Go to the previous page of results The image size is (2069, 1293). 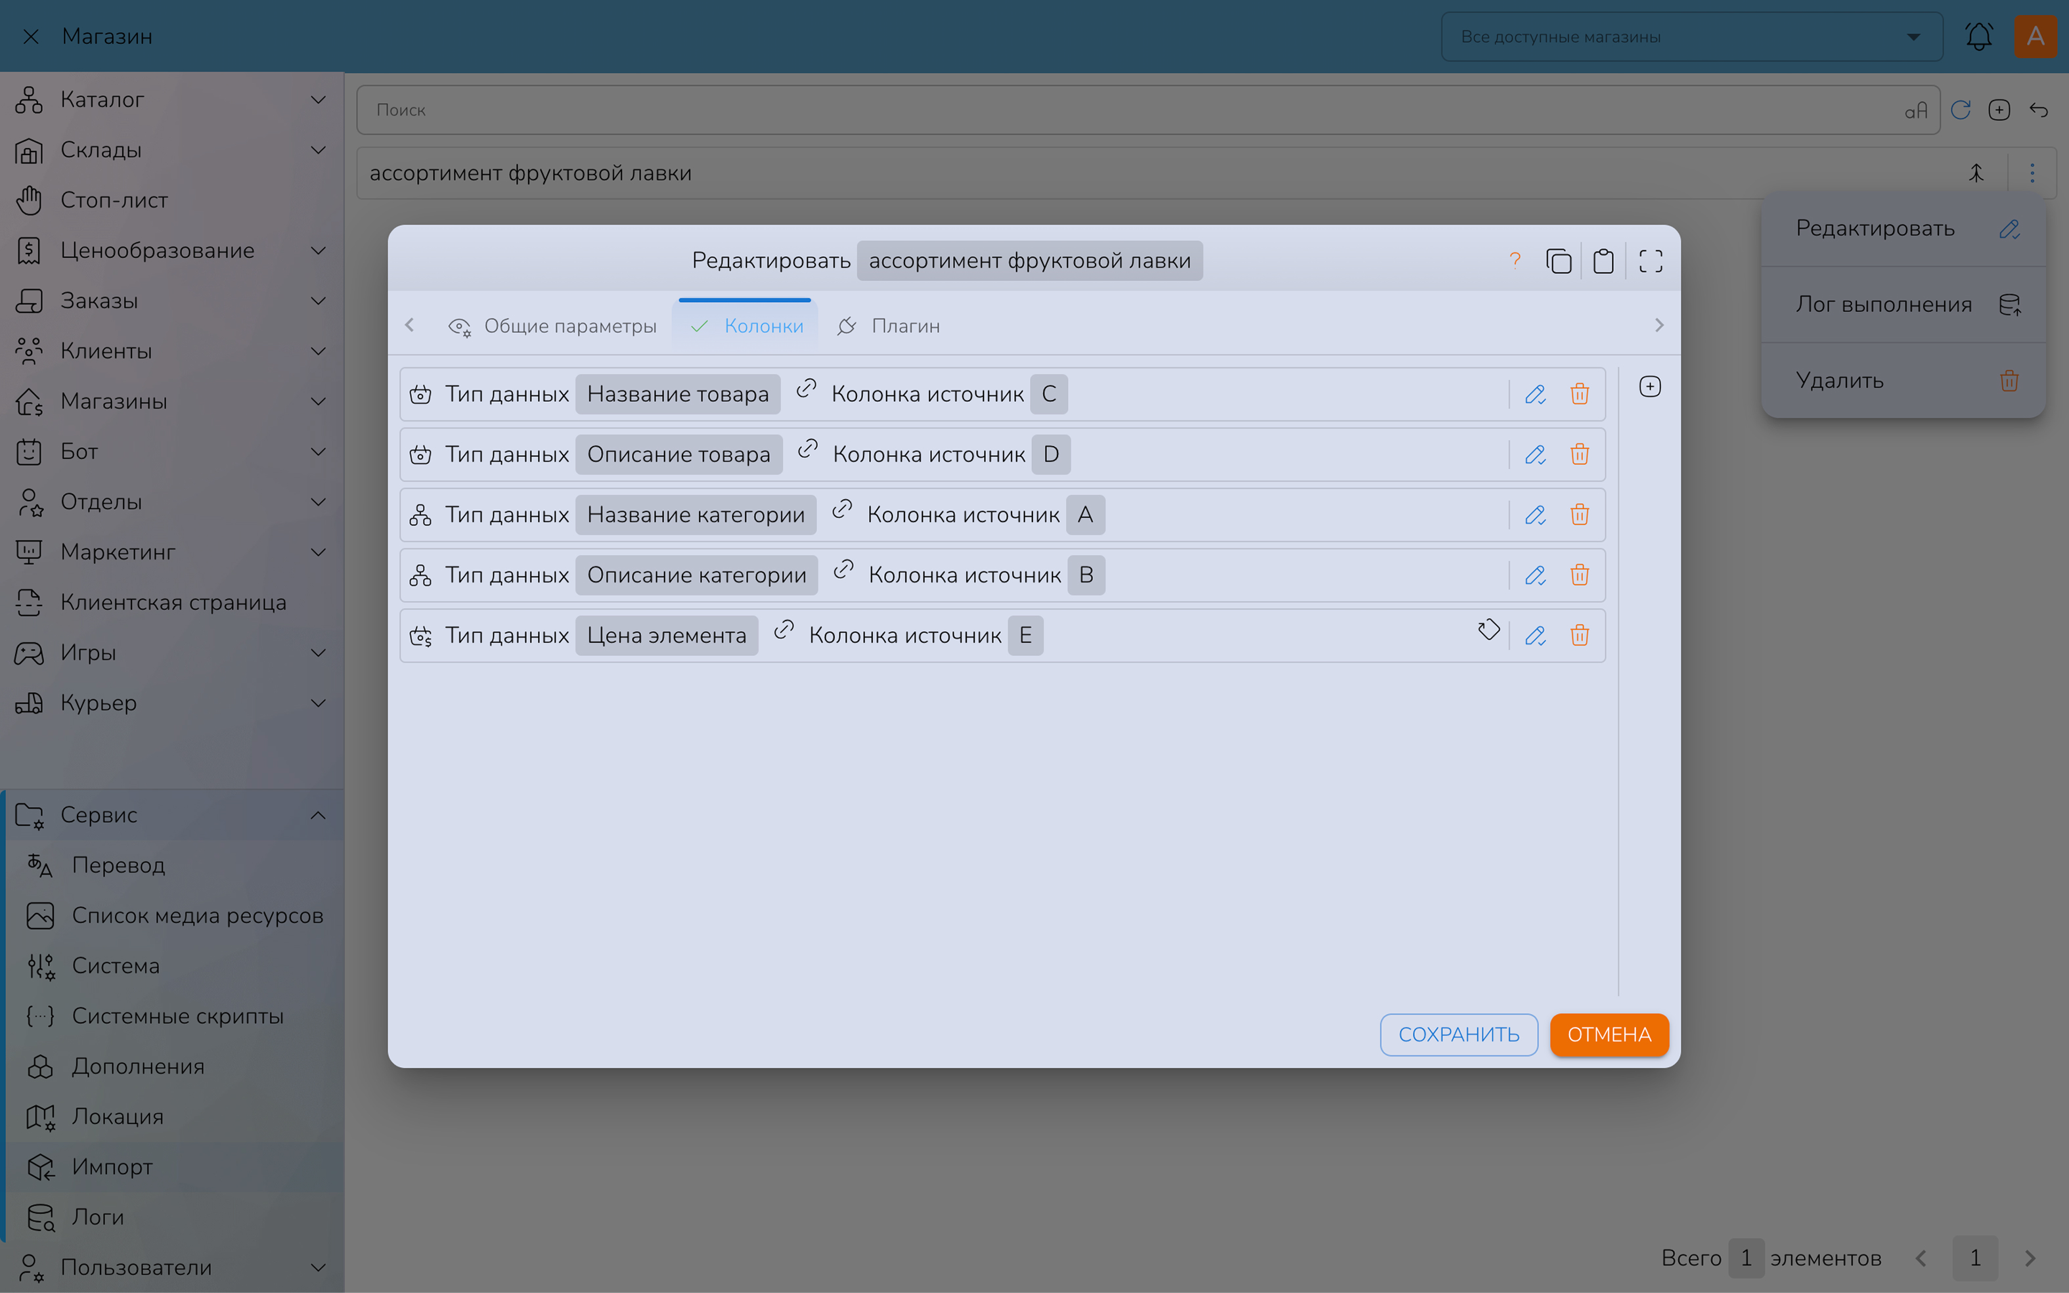point(1921,1258)
